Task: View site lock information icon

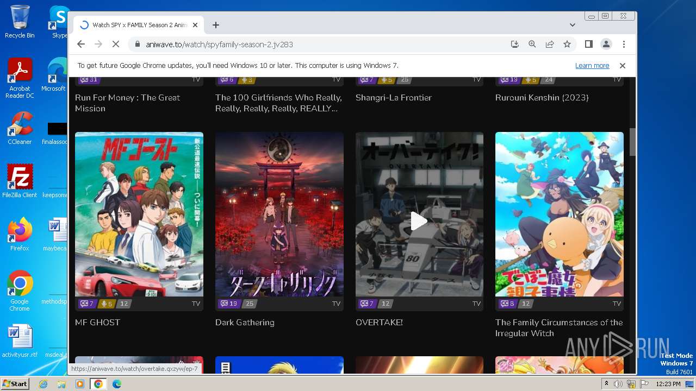Action: [x=137, y=45]
